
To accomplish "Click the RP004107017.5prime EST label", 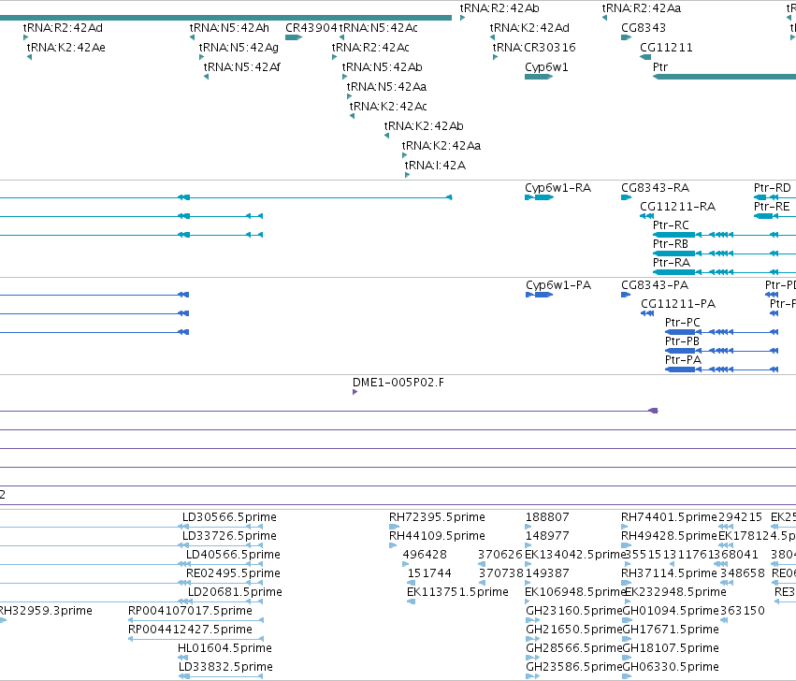I will [x=191, y=611].
